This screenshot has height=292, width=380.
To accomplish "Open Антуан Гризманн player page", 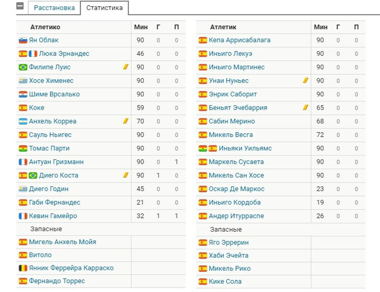I will [56, 162].
